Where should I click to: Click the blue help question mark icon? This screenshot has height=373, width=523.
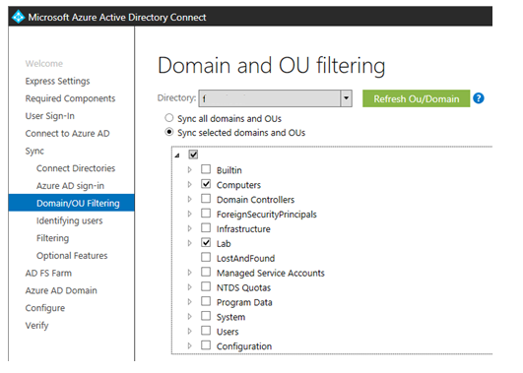pos(479,98)
